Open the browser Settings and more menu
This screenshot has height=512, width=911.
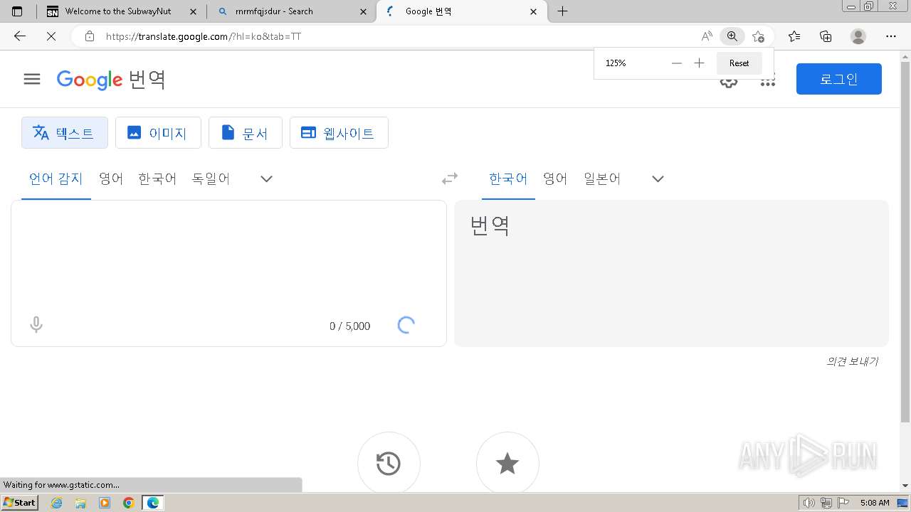[x=891, y=36]
